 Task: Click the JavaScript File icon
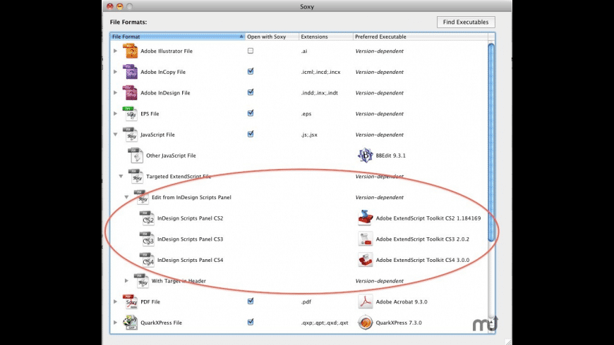130,134
